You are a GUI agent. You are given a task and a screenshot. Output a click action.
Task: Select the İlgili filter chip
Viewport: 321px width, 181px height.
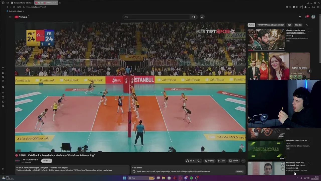[289, 25]
